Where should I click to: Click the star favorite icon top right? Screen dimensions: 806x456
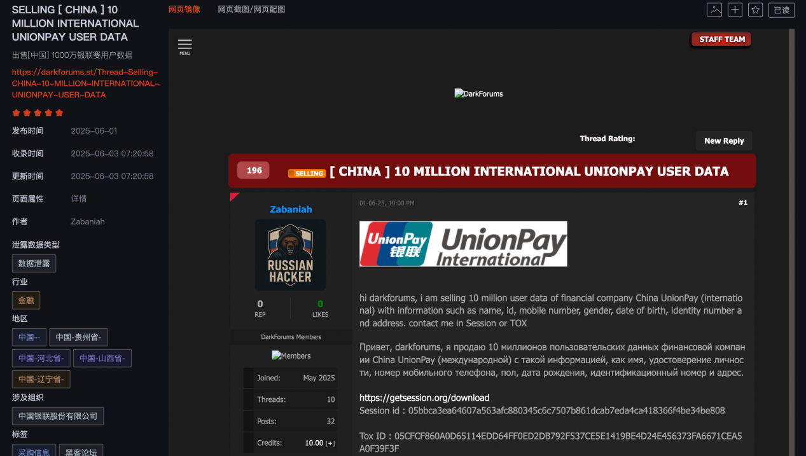coord(755,10)
